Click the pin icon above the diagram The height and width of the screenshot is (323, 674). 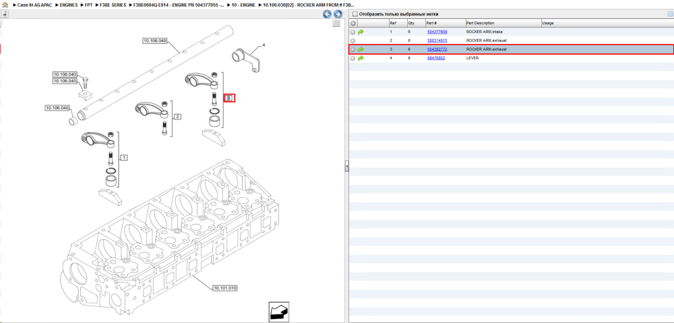[5, 14]
